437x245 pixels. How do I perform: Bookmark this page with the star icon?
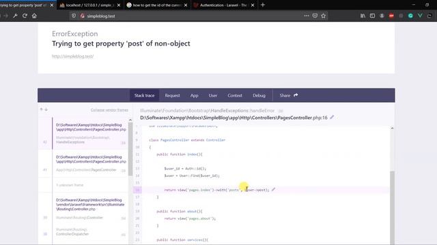click(323, 16)
